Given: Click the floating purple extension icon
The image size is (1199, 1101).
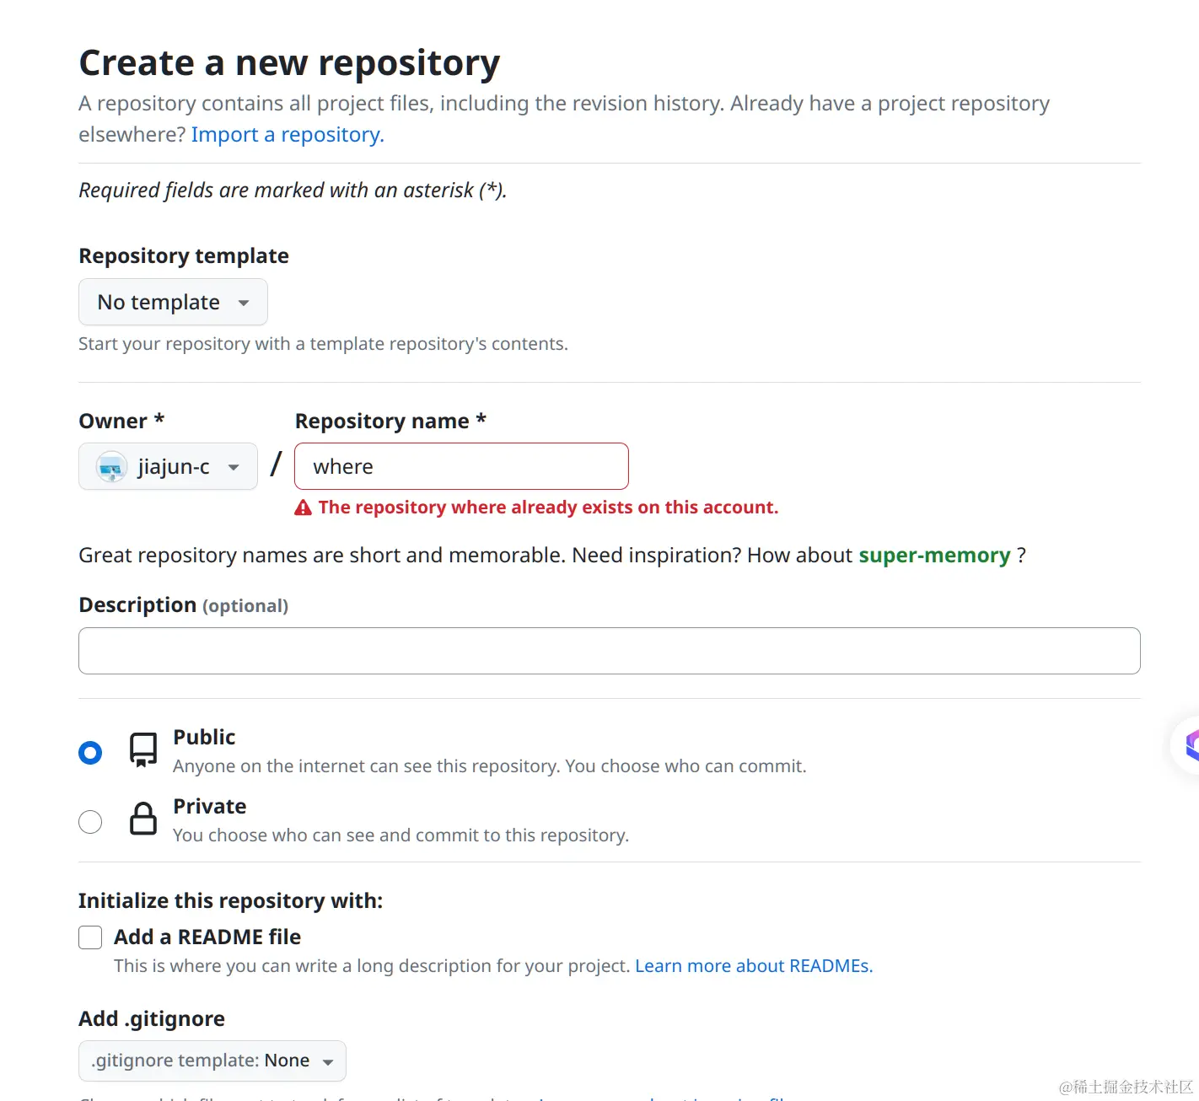Looking at the screenshot, I should click(x=1190, y=745).
